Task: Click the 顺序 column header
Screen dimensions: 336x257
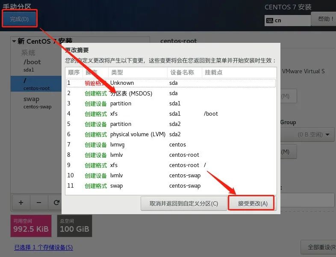Action: (x=74, y=72)
